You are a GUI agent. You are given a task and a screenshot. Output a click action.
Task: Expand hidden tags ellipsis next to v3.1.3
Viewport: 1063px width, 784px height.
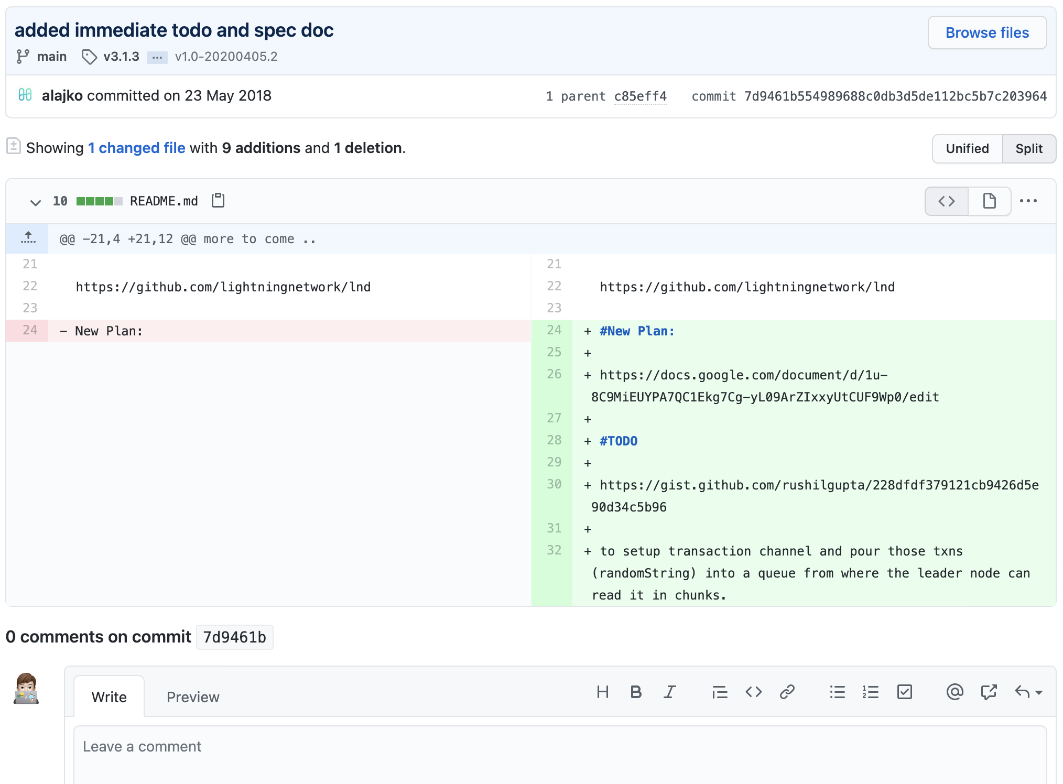[157, 57]
